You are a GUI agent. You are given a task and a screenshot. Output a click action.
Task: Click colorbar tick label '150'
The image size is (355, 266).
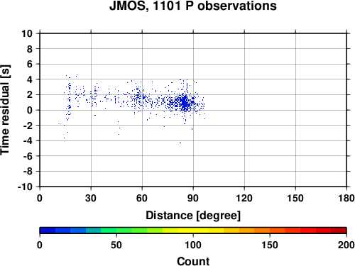click(x=270, y=245)
